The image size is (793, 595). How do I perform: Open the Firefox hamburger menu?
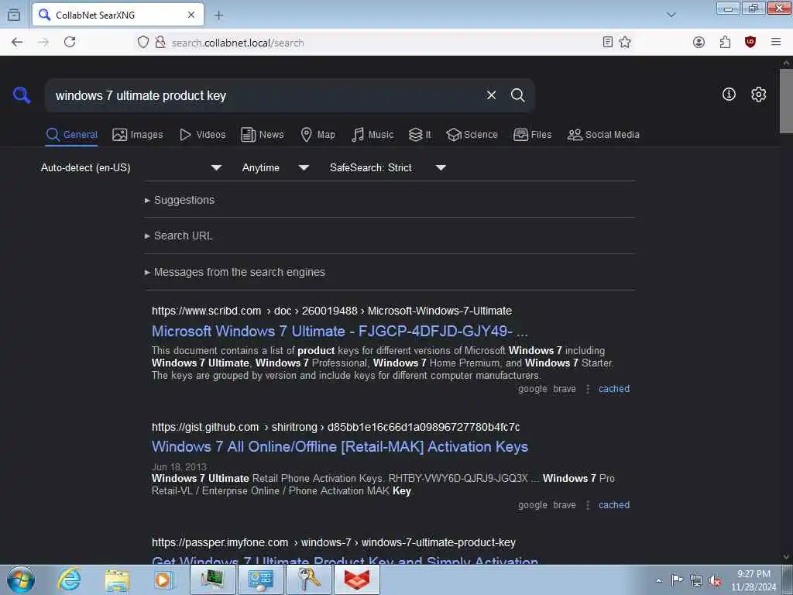tap(776, 43)
